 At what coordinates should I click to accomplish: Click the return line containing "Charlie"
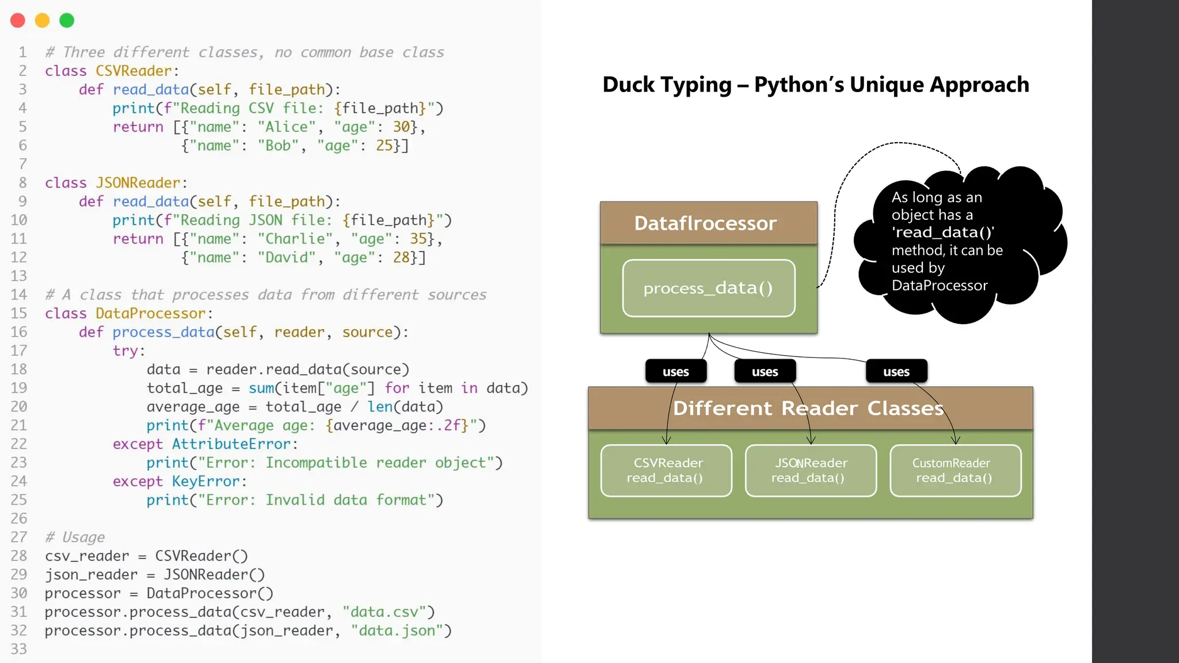click(277, 239)
